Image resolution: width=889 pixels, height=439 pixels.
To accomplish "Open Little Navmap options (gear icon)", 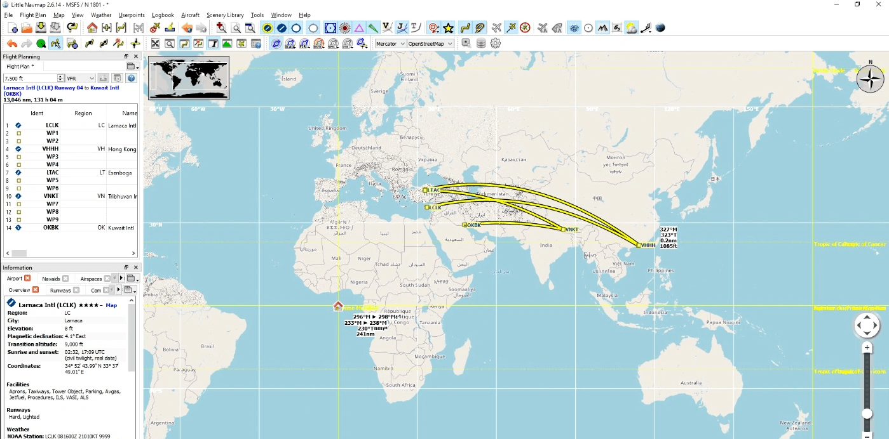I will click(495, 43).
